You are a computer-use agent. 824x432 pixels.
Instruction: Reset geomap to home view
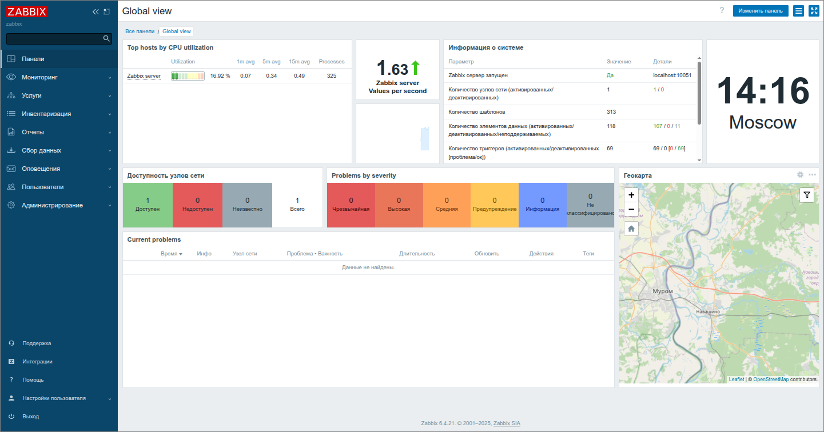631,229
